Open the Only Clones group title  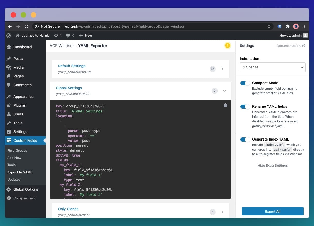68,209
